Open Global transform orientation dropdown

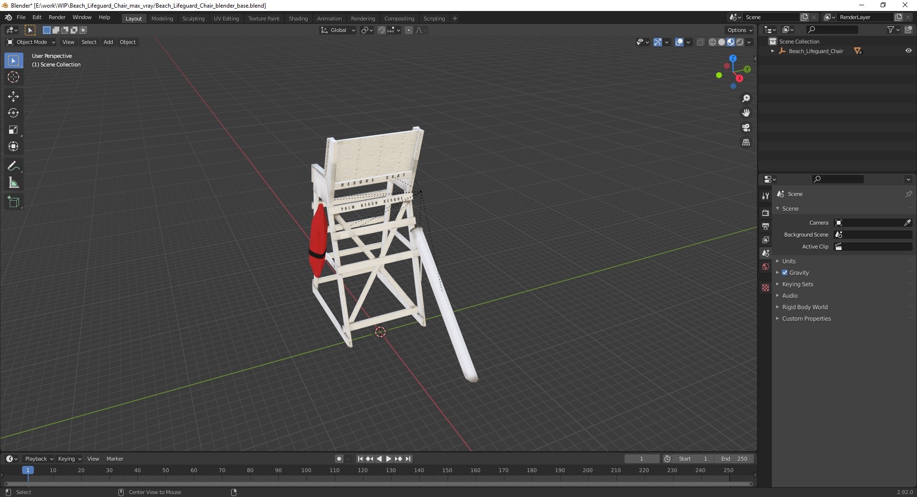tap(338, 30)
